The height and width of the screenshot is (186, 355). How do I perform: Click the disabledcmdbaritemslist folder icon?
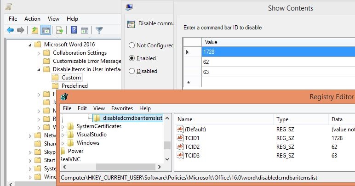[97, 118]
